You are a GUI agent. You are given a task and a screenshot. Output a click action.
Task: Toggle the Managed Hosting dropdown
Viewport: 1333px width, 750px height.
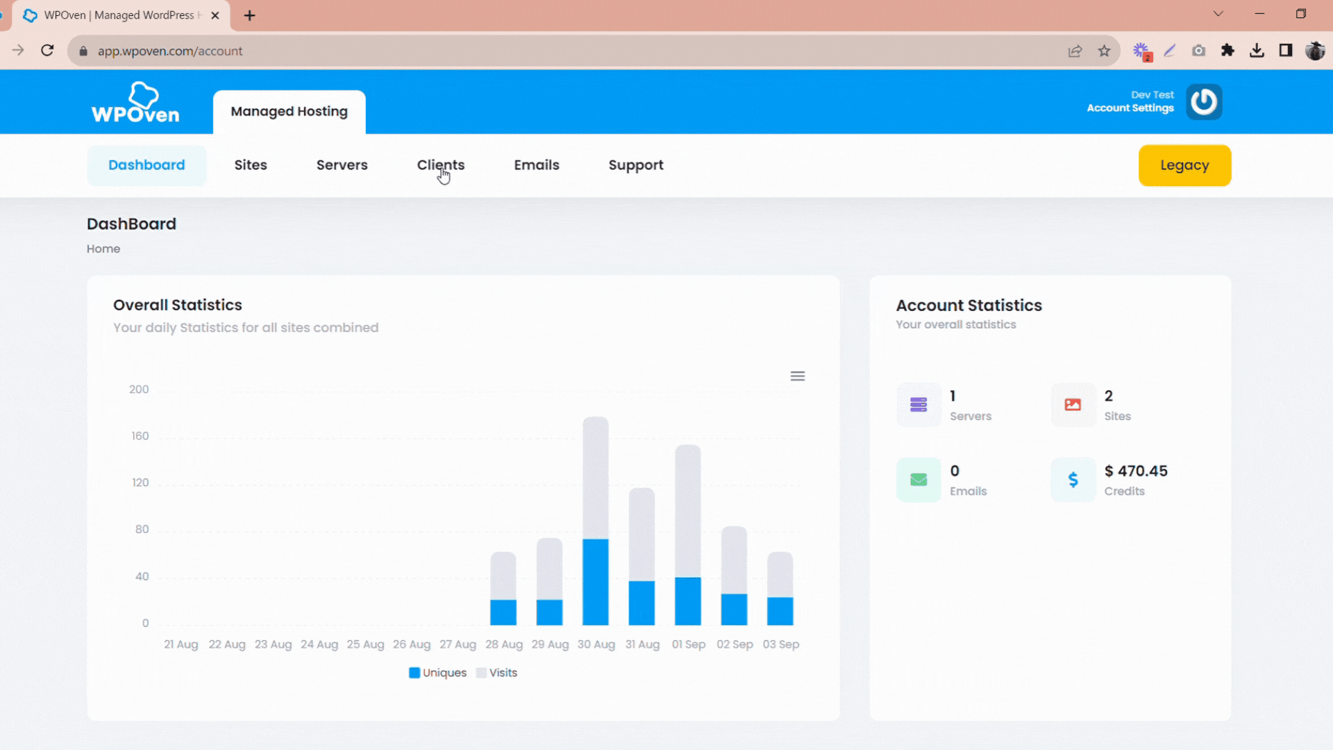click(x=290, y=111)
